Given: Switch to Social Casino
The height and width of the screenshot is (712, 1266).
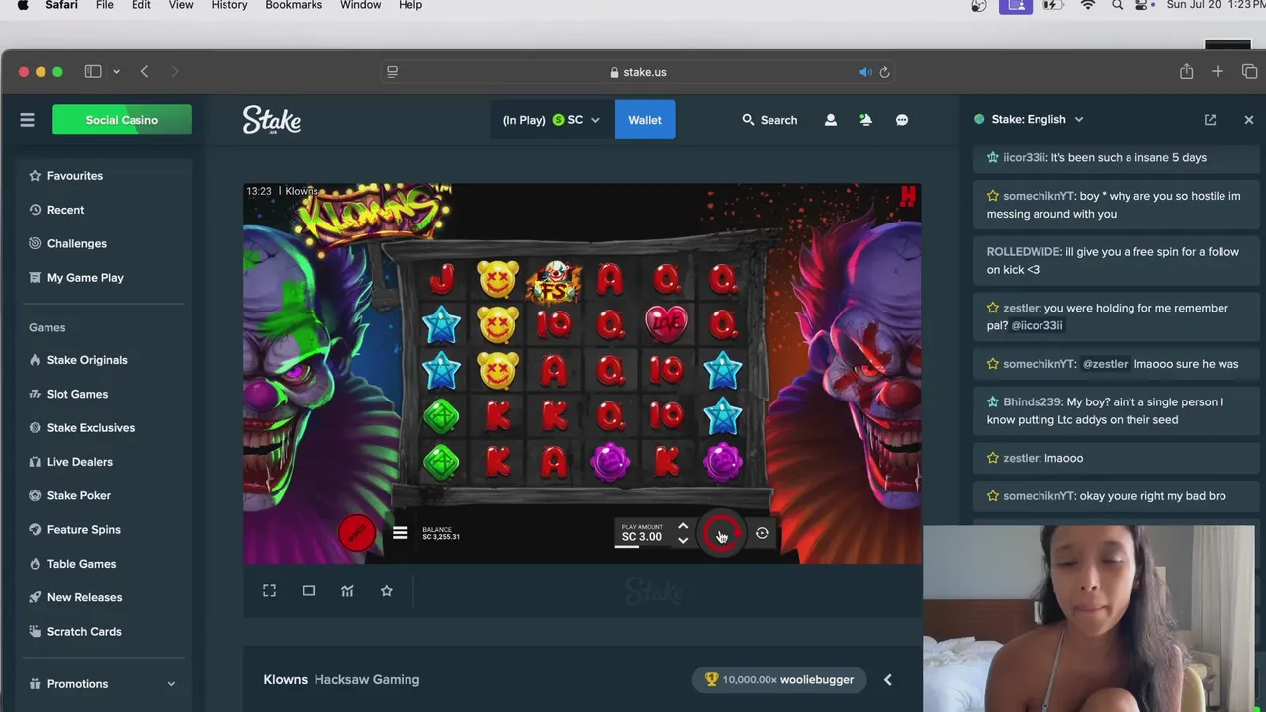Looking at the screenshot, I should pos(122,120).
